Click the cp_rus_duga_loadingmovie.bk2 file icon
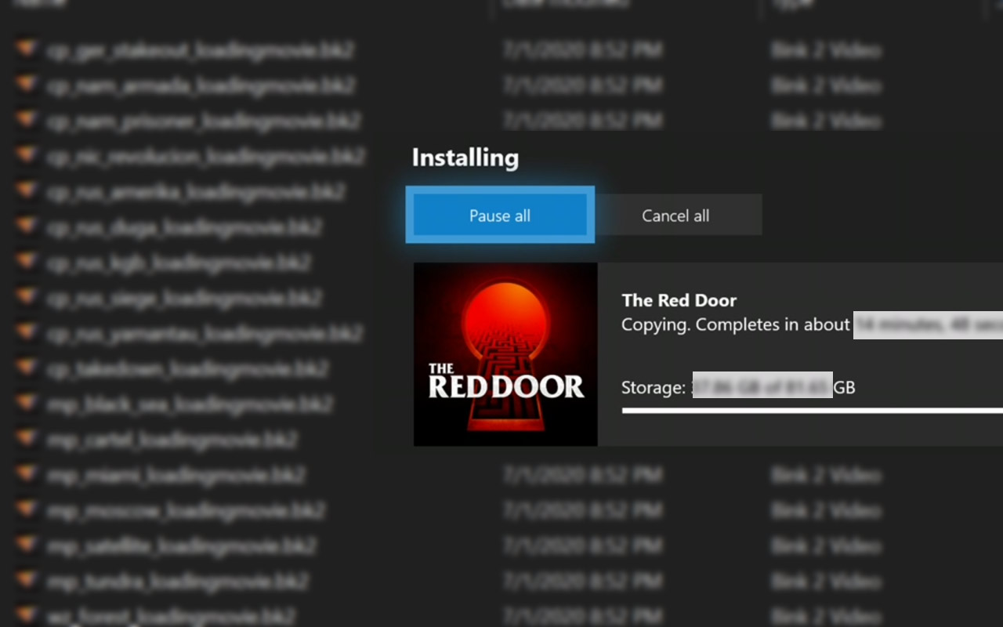This screenshot has height=627, width=1003. (x=27, y=226)
